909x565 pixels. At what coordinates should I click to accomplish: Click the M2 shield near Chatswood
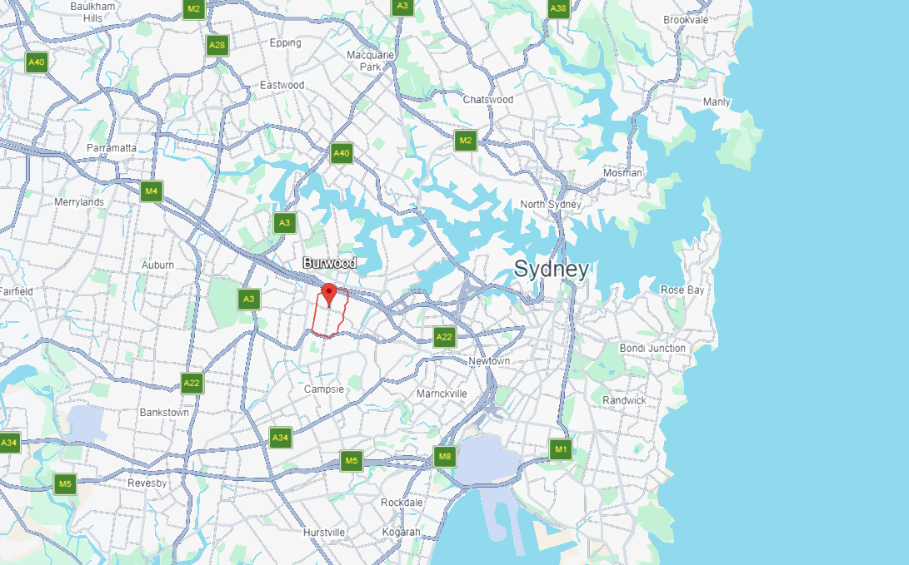click(466, 140)
